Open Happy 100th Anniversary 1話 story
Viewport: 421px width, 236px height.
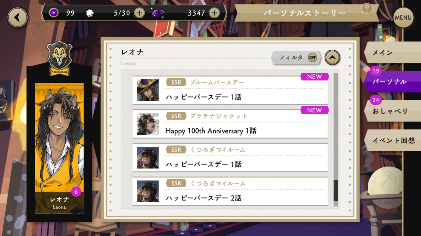[x=230, y=124]
